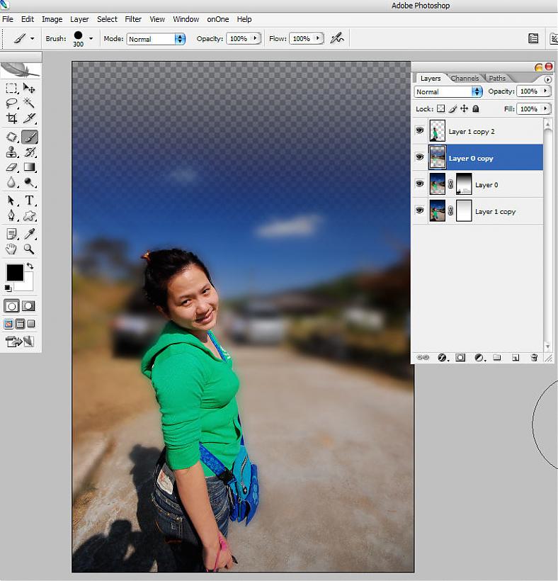The image size is (558, 581).
Task: Select the Lasso tool
Action: click(x=11, y=103)
